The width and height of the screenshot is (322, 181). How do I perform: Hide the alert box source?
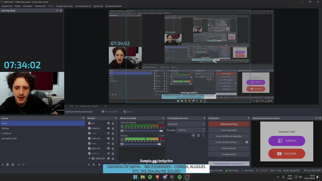(108, 148)
